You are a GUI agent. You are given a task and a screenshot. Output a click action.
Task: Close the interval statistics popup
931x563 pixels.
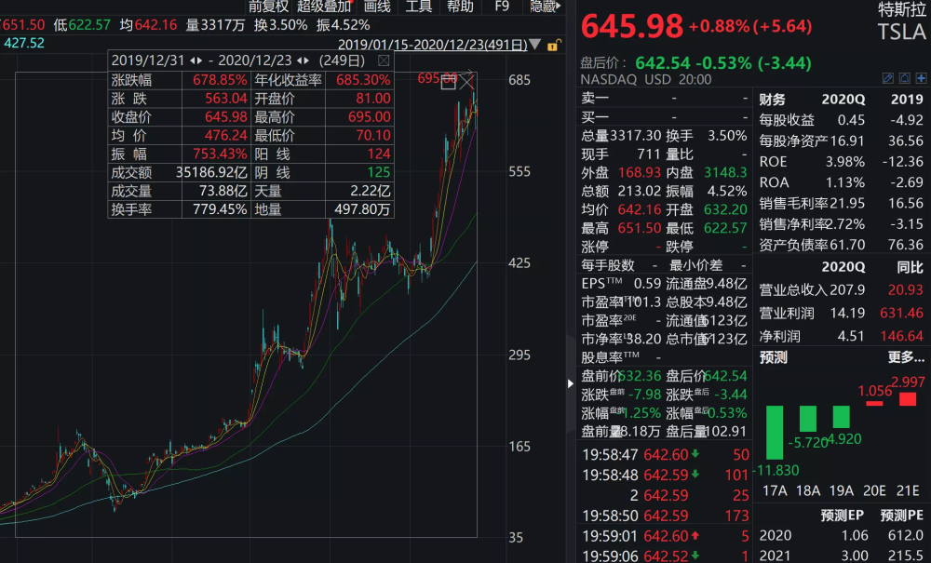click(x=384, y=60)
